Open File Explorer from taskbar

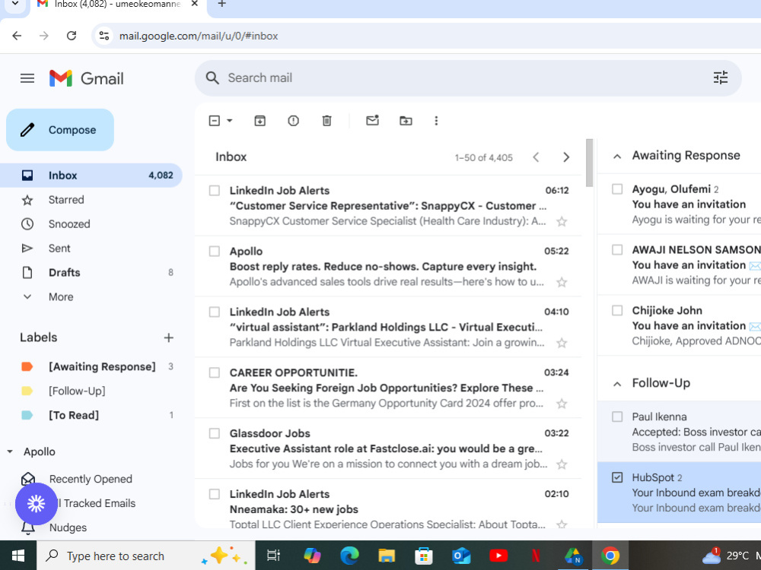point(387,556)
